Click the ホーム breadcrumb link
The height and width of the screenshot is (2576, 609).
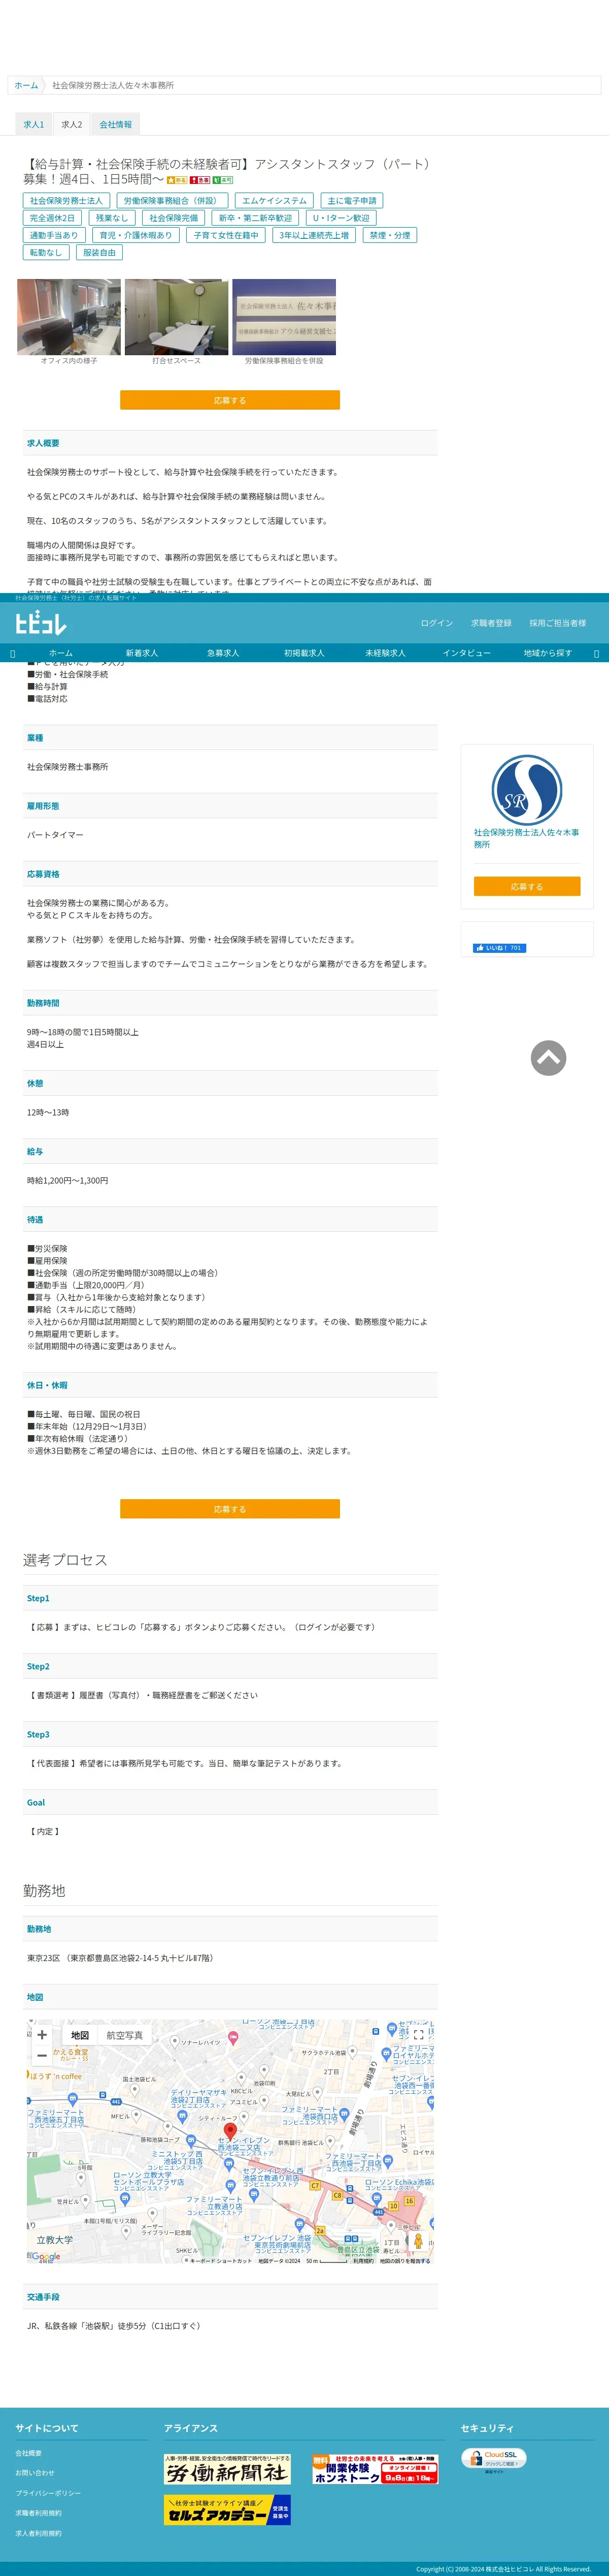click(x=26, y=85)
